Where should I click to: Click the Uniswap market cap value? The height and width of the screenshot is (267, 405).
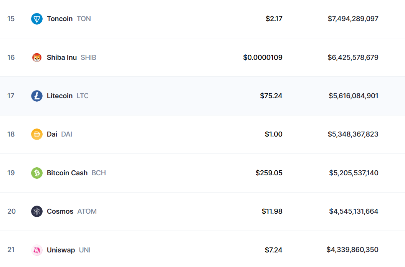click(x=352, y=250)
